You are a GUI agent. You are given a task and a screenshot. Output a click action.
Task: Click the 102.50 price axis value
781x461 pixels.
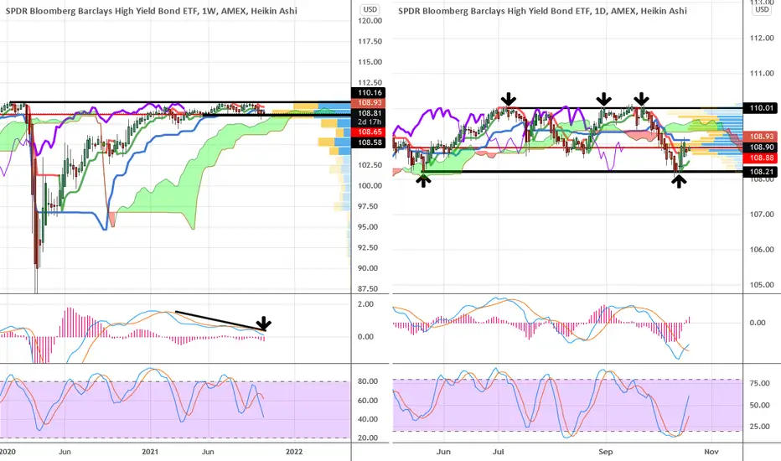click(x=370, y=165)
